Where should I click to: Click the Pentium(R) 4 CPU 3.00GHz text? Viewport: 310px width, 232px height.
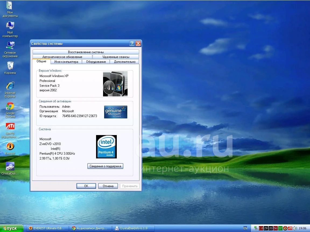point(57,154)
